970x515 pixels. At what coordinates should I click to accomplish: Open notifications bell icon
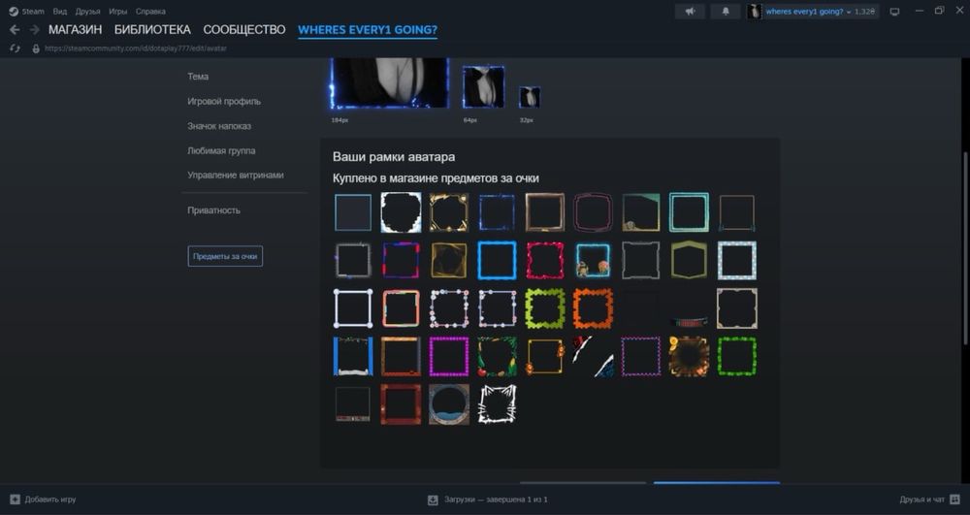[x=726, y=11]
